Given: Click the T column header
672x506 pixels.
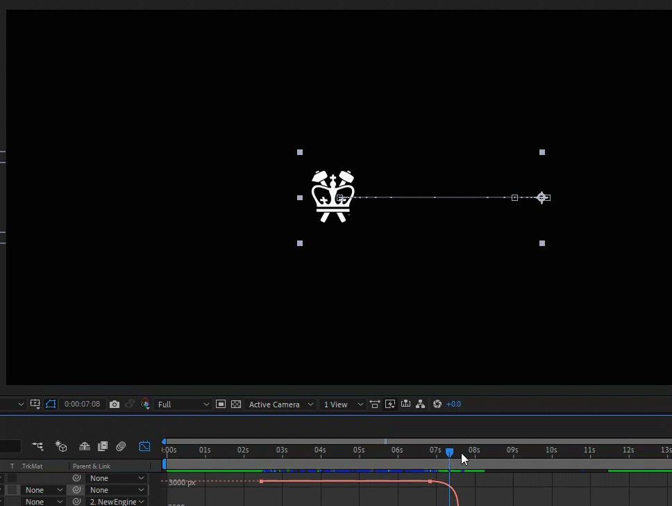Looking at the screenshot, I should [x=12, y=466].
